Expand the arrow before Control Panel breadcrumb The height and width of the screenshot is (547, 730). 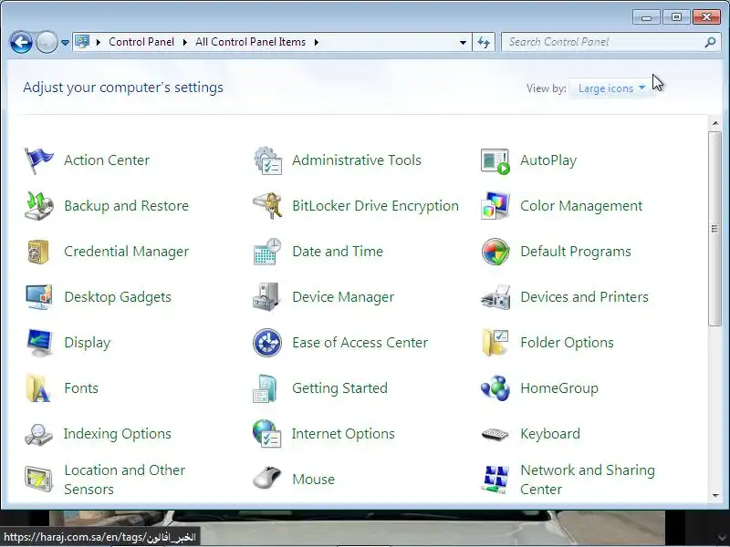(x=99, y=42)
